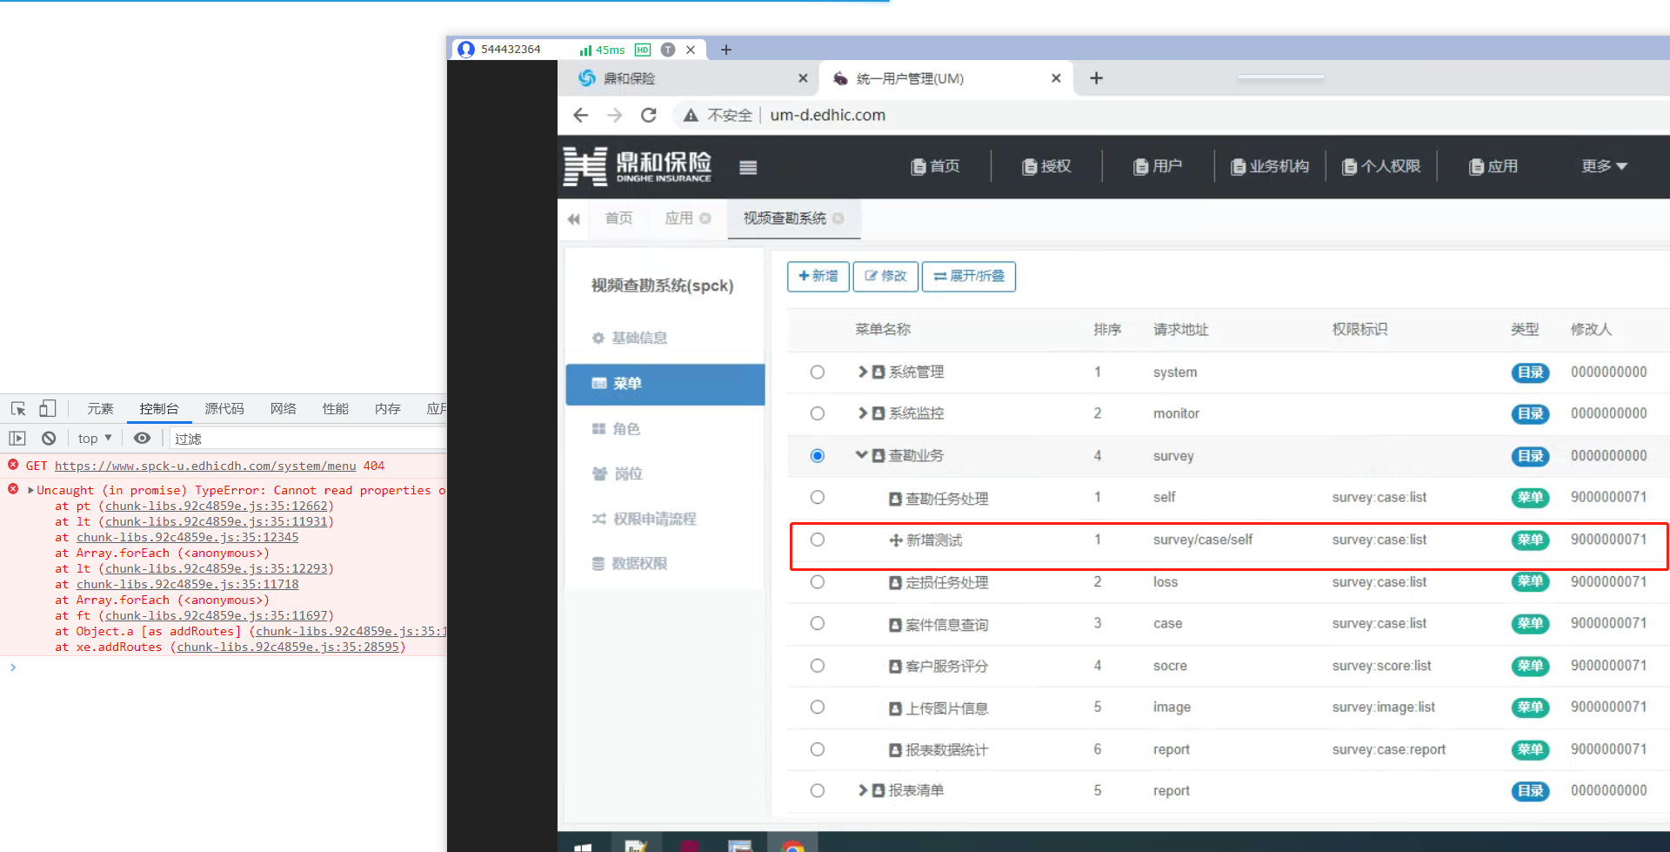Select the radio button for 定损任务处理
The height and width of the screenshot is (852, 1670).
[818, 581]
